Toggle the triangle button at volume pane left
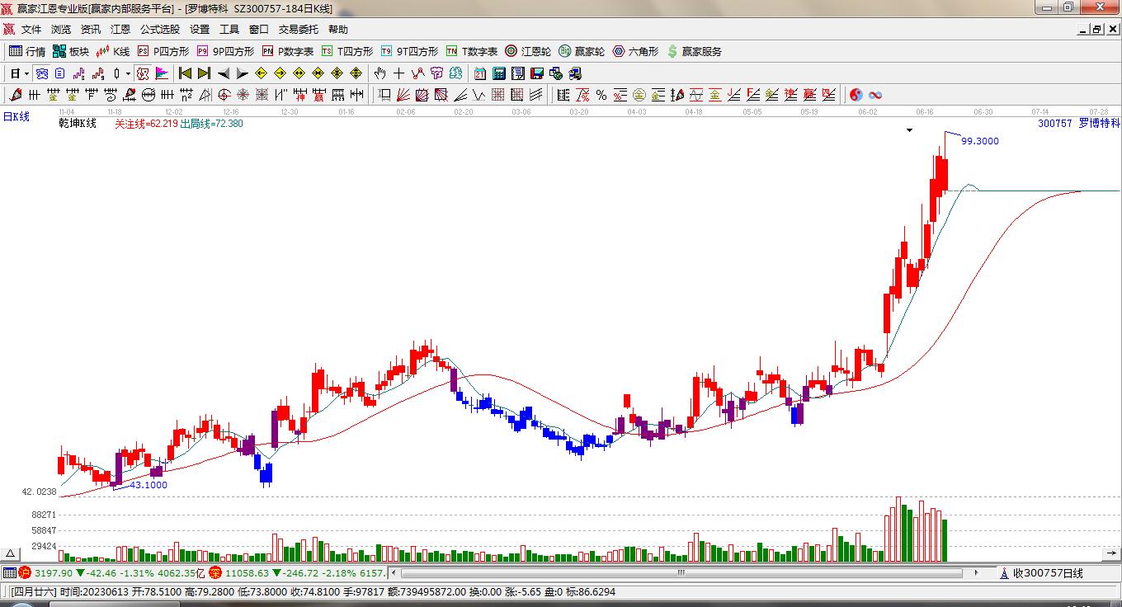This screenshot has height=607, width=1122. tap(11, 553)
